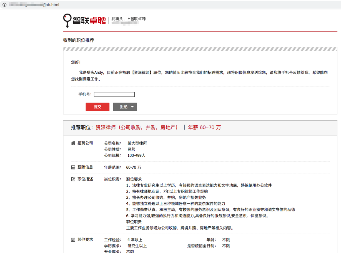Select the 招聘公司 section label
Image resolution: width=341 pixels, height=253 pixels.
85,143
